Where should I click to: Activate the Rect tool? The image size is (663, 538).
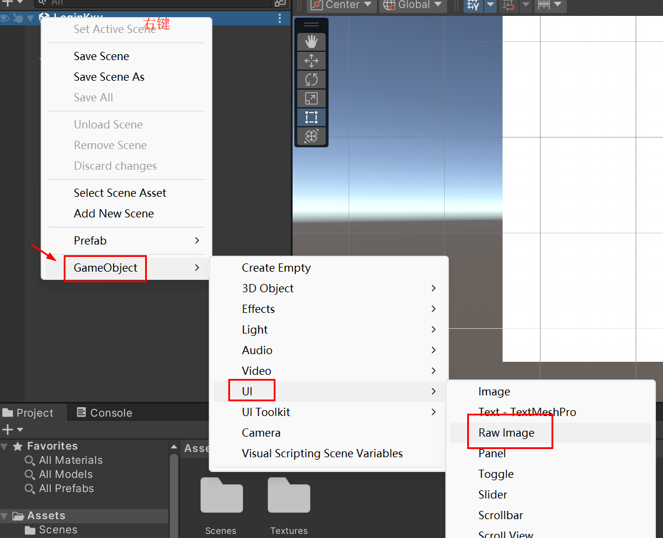click(311, 117)
